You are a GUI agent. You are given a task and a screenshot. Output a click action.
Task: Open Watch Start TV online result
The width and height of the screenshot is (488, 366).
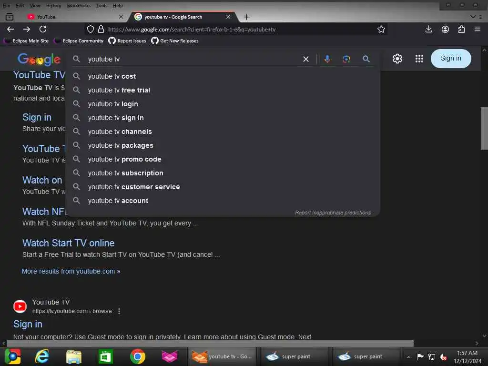[69, 243]
